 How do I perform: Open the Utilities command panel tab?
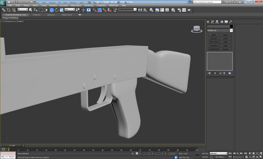click(x=231, y=22)
